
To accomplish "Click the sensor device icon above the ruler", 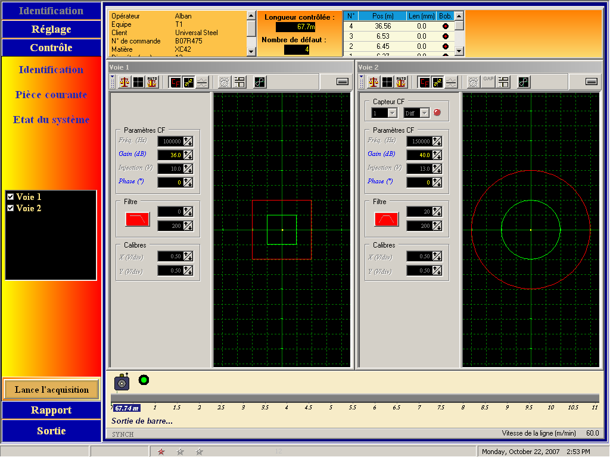I will [x=122, y=382].
